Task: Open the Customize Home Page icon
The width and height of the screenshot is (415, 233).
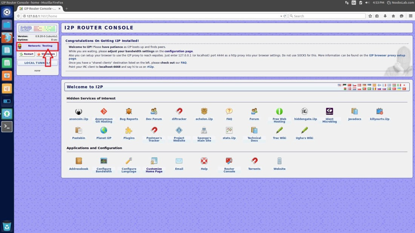Action: pos(154,161)
